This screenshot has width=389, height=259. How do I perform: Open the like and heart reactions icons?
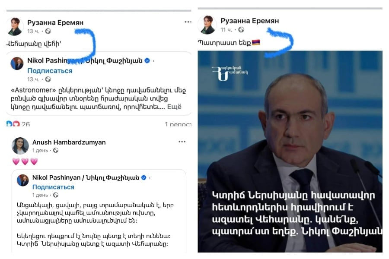pos(13,123)
